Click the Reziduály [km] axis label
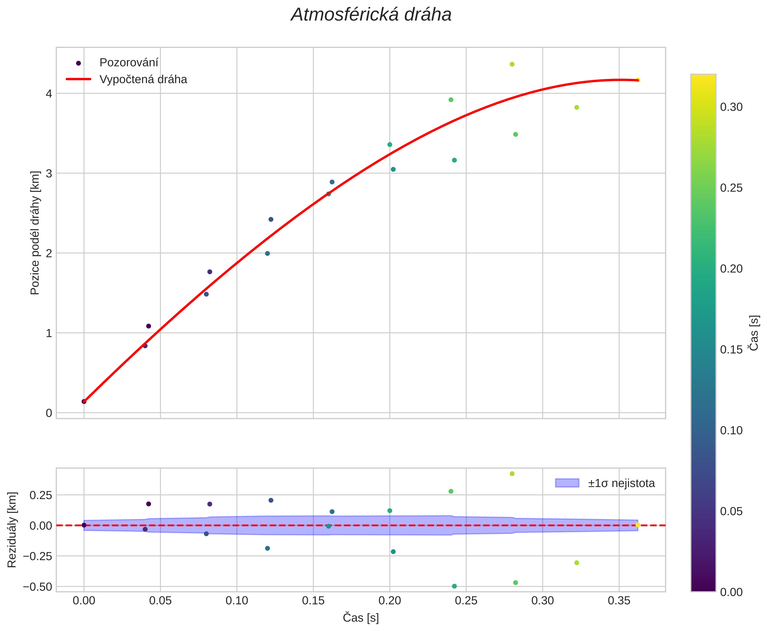 coord(12,530)
